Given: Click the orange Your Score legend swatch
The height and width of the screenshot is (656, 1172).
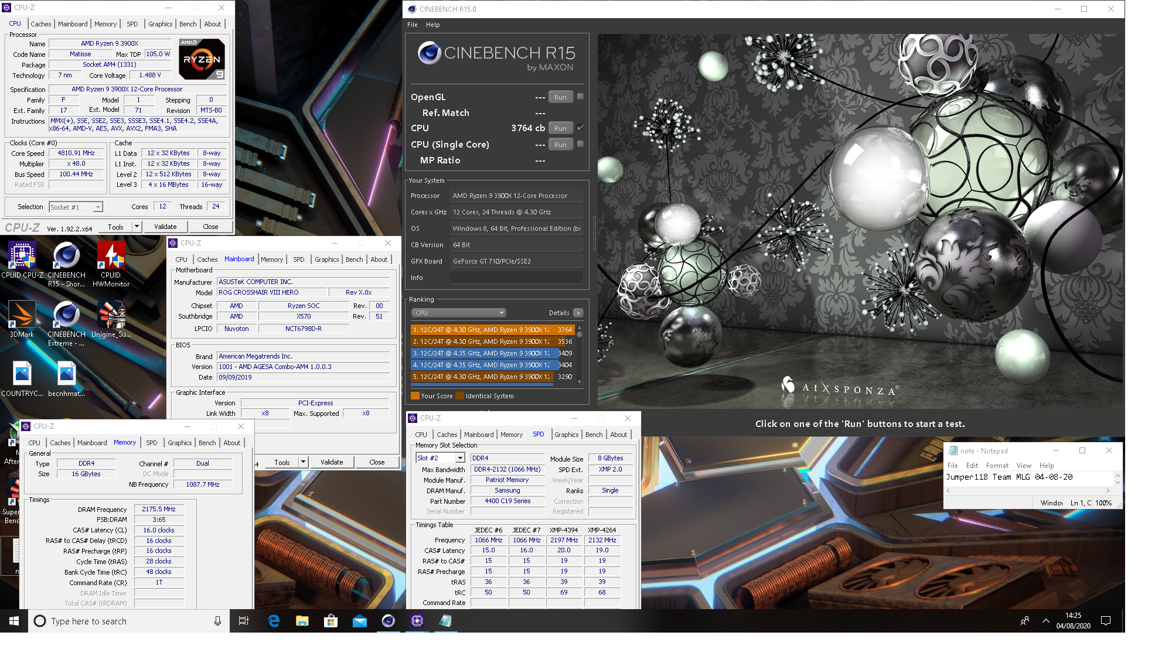Looking at the screenshot, I should [415, 396].
